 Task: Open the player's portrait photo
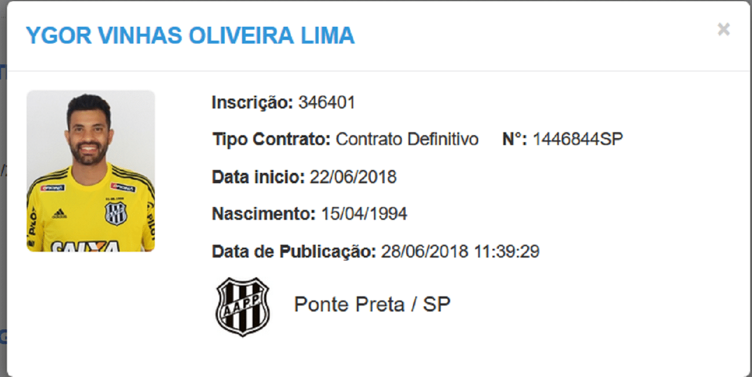click(91, 171)
